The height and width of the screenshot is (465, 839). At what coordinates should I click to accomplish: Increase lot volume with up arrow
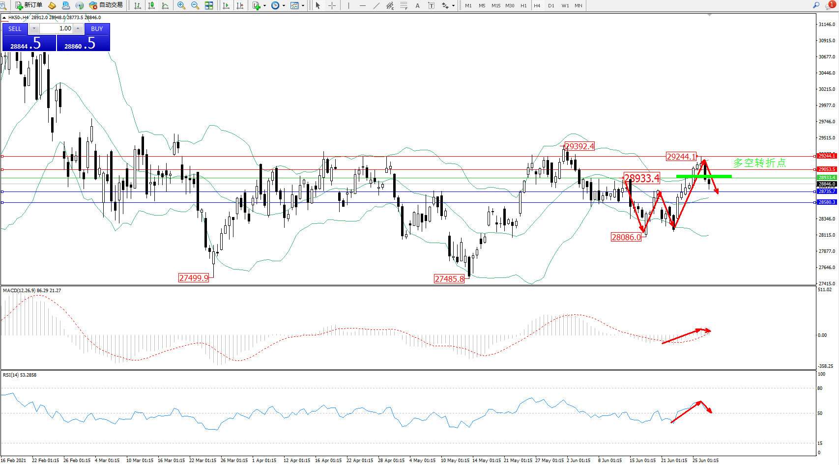[78, 28]
